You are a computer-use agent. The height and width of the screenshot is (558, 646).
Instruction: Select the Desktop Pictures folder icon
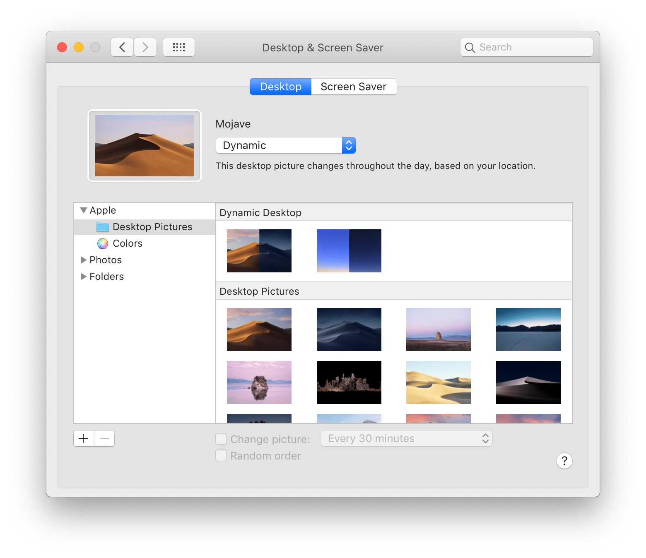pos(102,227)
